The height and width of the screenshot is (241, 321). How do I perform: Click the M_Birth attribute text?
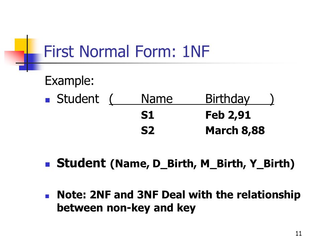point(221,164)
